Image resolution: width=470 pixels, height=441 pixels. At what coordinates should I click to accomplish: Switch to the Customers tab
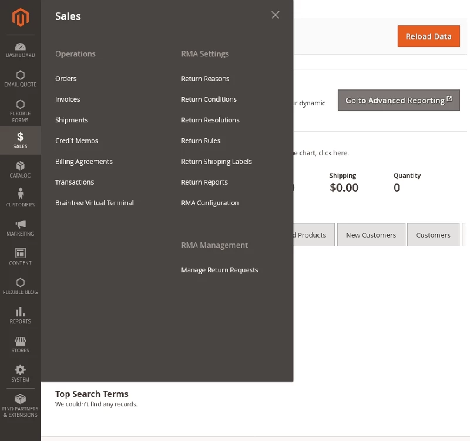433,235
